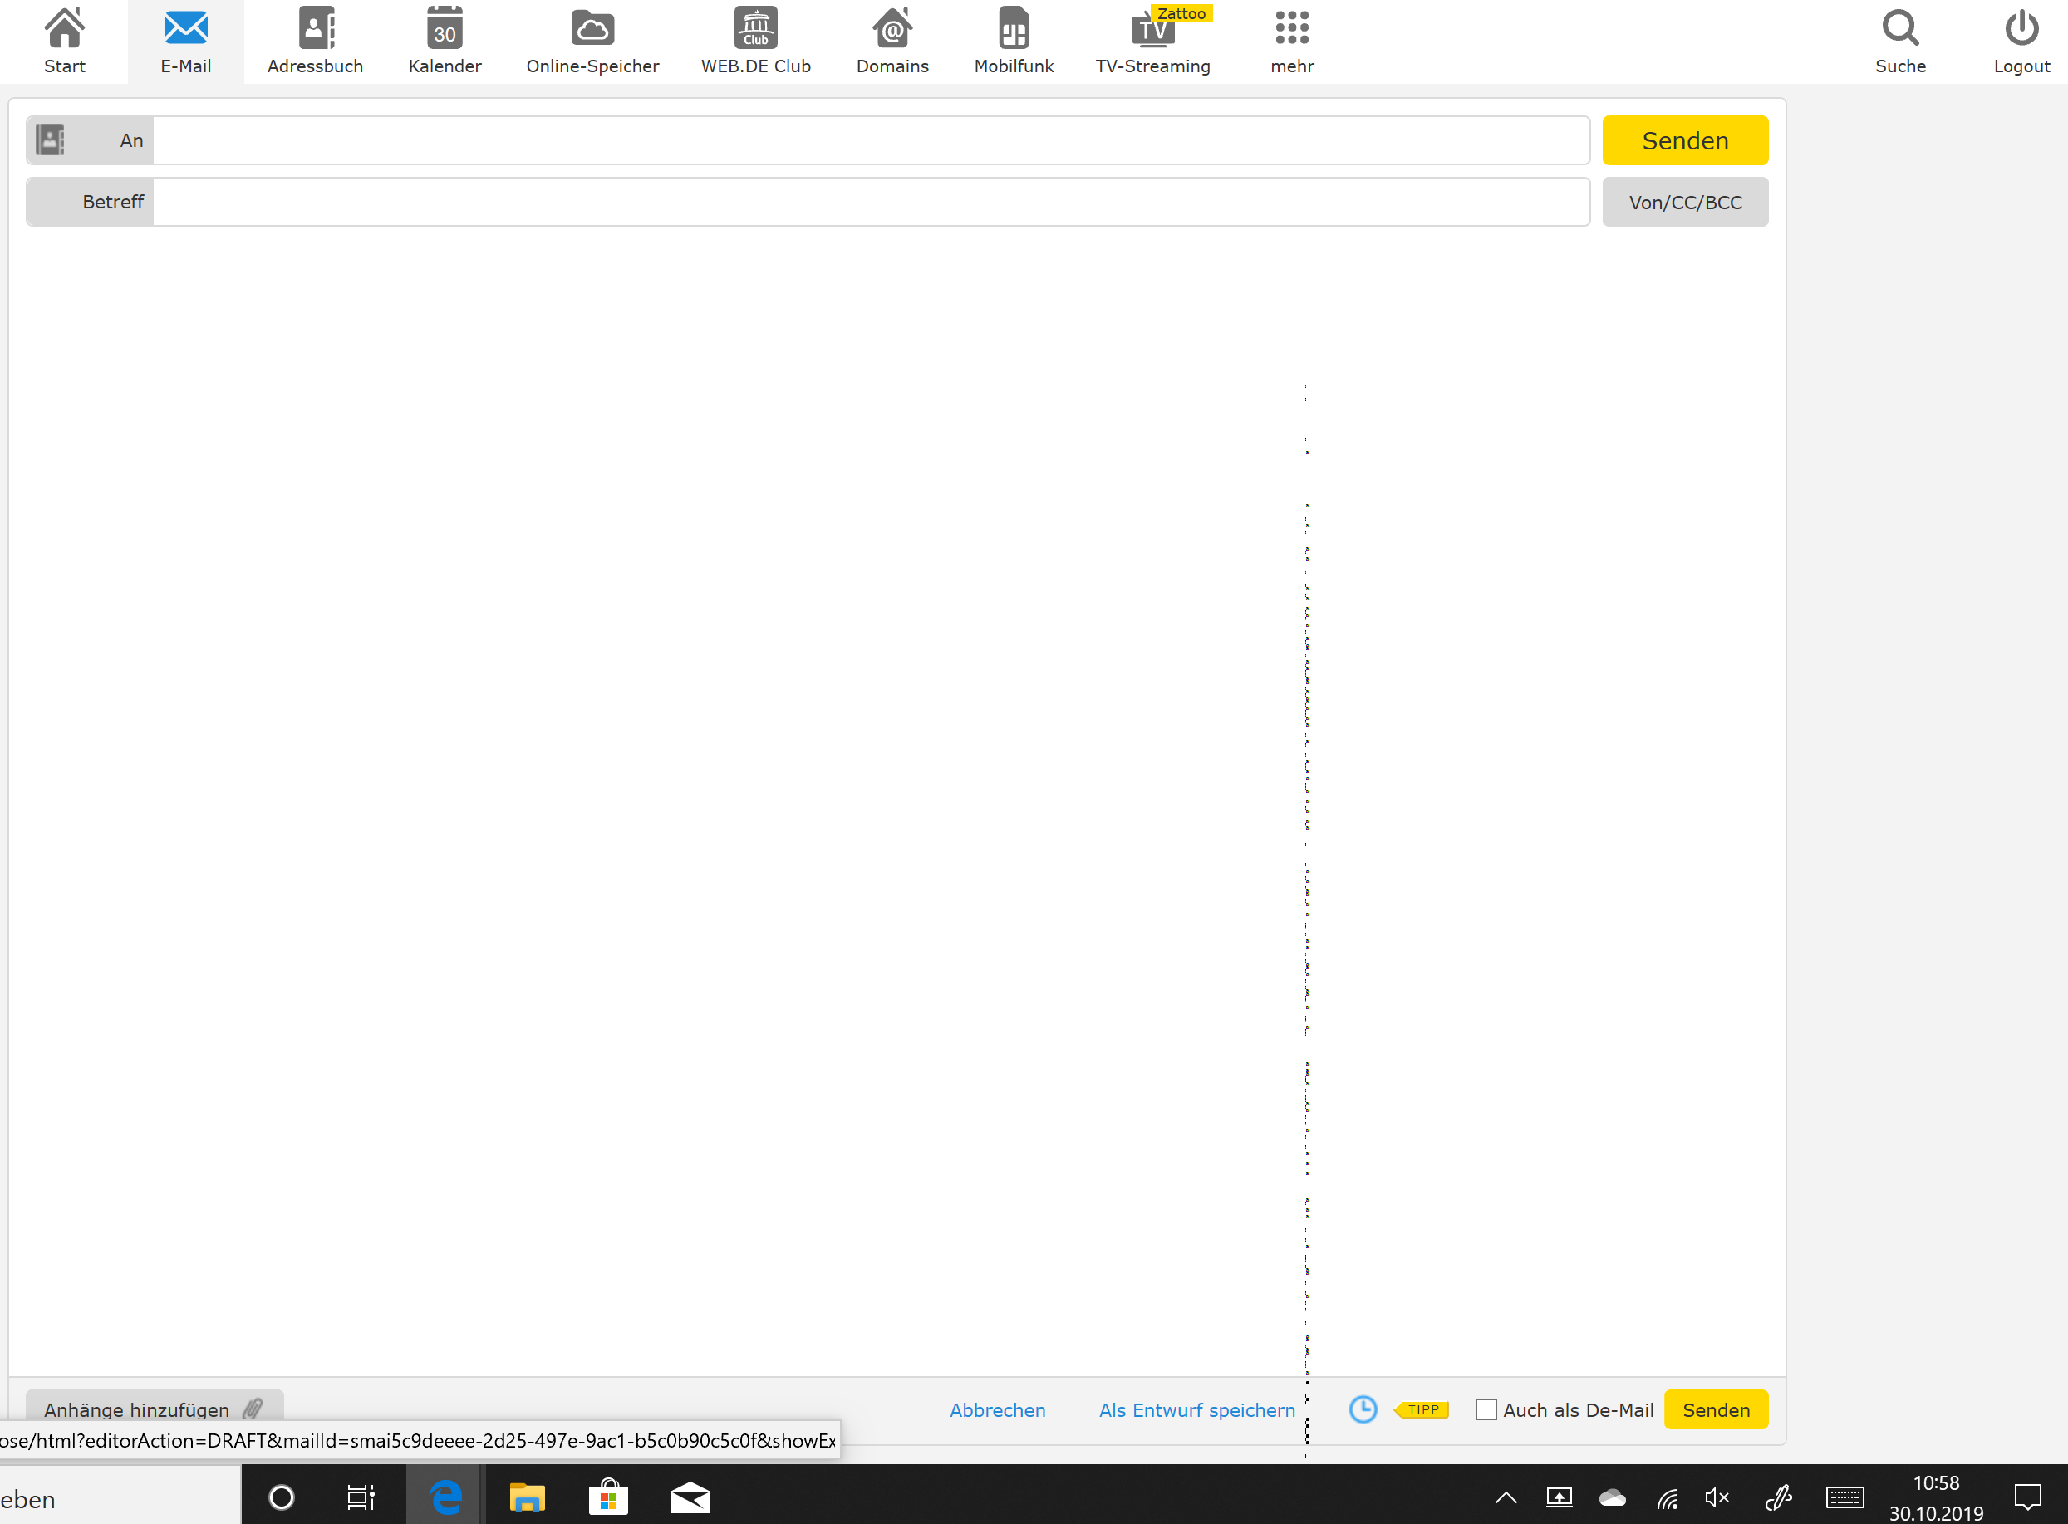Open the Domains section
2068x1524 pixels.
[x=892, y=40]
